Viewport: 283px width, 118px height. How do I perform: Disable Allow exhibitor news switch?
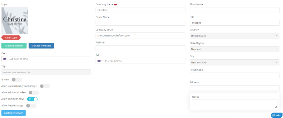(32, 99)
